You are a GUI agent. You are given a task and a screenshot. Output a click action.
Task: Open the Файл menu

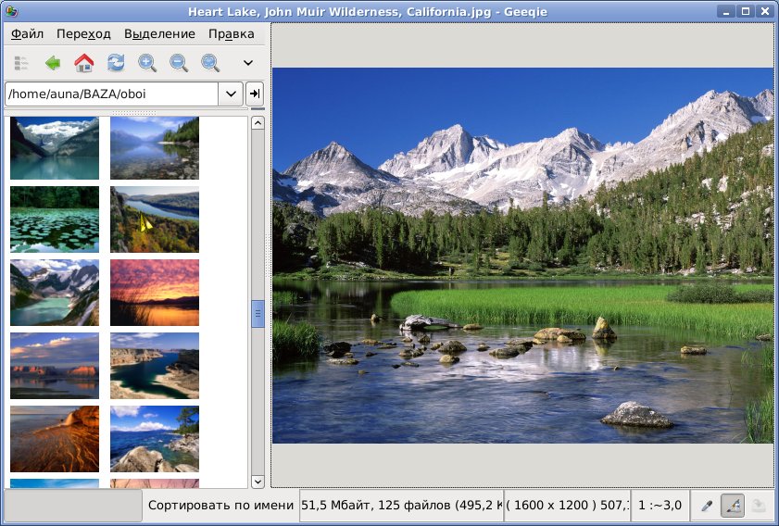coord(27,33)
